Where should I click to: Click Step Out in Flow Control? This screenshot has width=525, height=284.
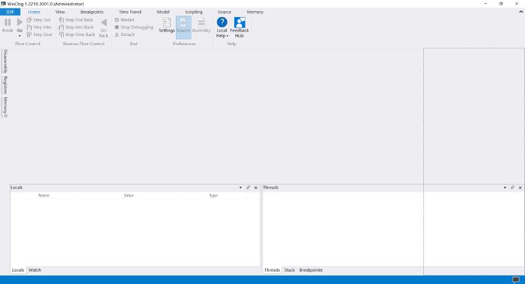(39, 20)
